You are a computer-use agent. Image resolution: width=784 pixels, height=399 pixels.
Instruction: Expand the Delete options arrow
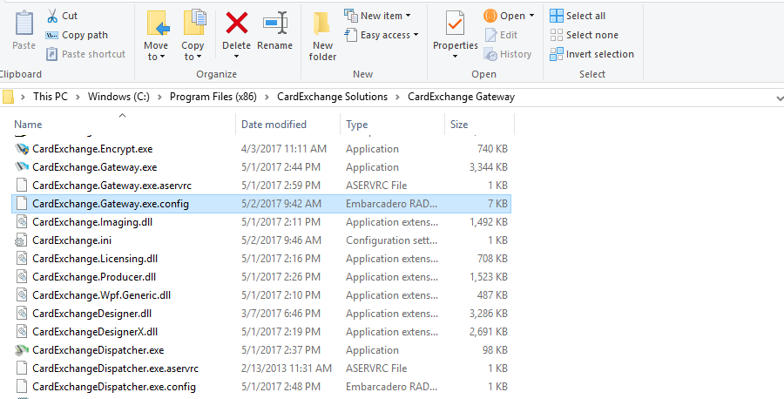point(236,57)
